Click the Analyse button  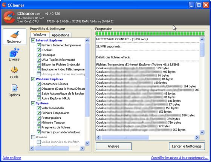pyautogui.click(x=114, y=146)
